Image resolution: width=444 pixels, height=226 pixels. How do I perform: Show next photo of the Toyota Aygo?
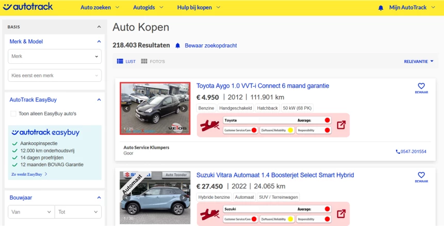coord(184,108)
